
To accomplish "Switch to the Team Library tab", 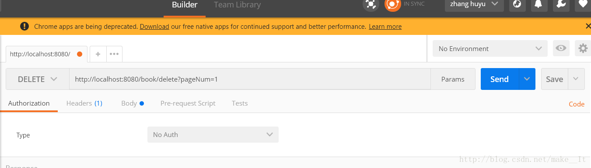I will (x=237, y=5).
